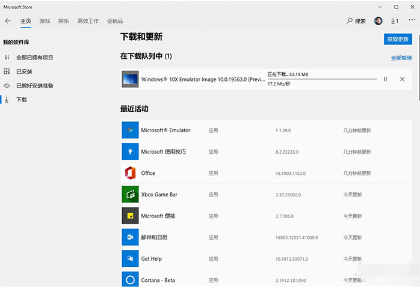Click the Microsoft 使用技巧 lightbulb icon
The height and width of the screenshot is (289, 420).
tap(130, 151)
